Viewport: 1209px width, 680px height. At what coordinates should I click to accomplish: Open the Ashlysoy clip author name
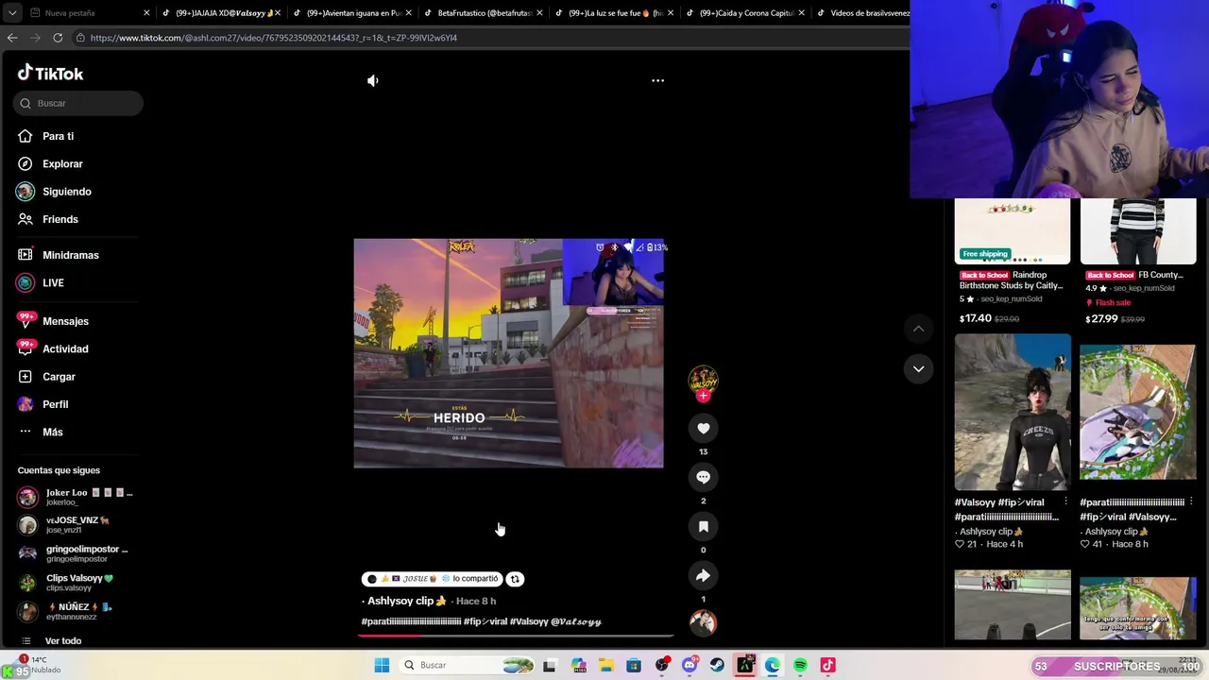(403, 601)
